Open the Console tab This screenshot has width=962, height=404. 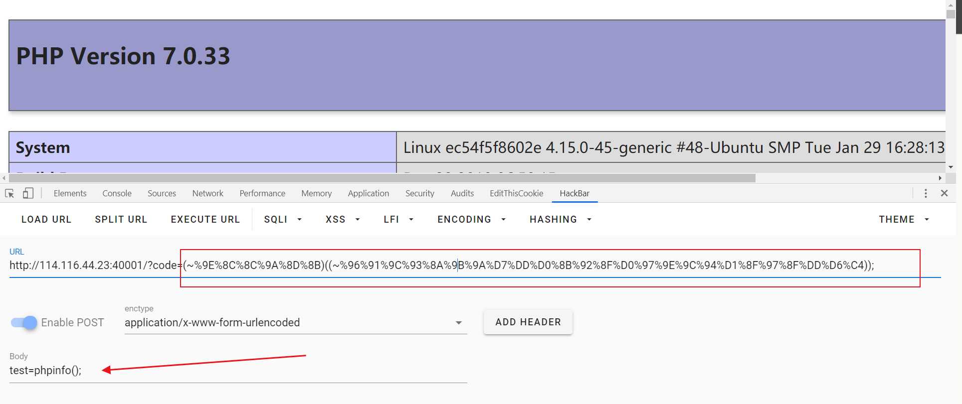117,193
